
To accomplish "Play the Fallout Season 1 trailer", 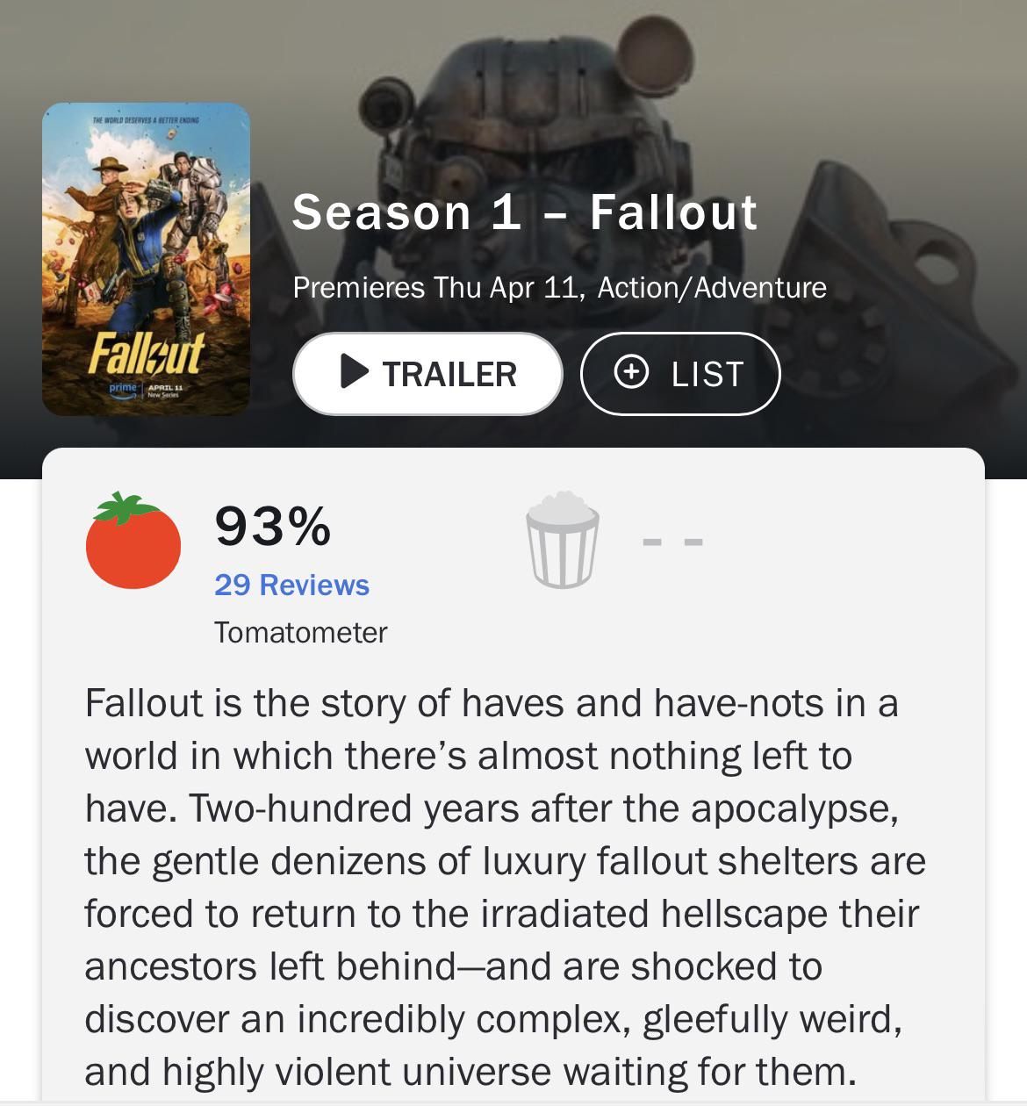I will pos(427,373).
